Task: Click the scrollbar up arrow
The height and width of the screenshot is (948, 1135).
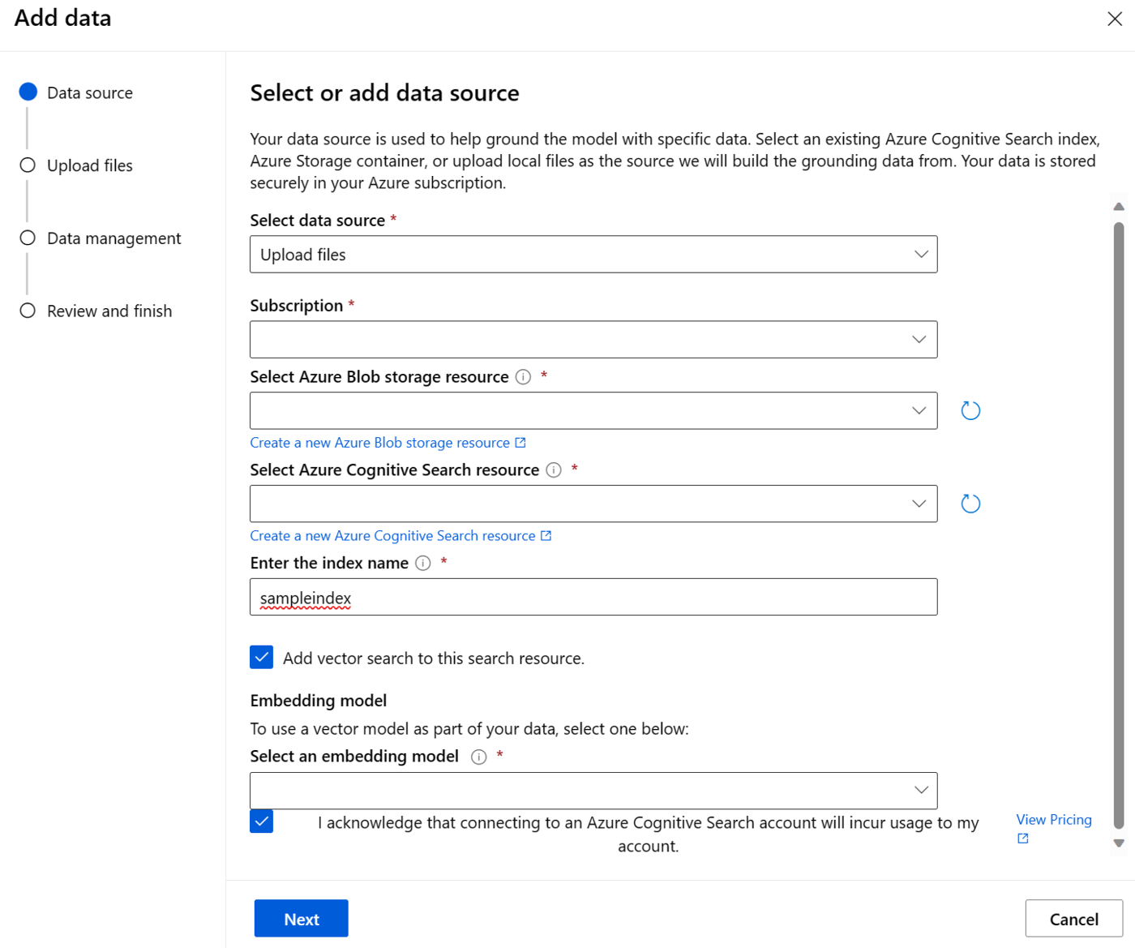Action: (1119, 207)
